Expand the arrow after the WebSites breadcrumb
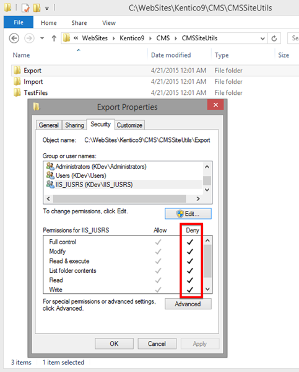The height and width of the screenshot is (372, 299). (114, 38)
